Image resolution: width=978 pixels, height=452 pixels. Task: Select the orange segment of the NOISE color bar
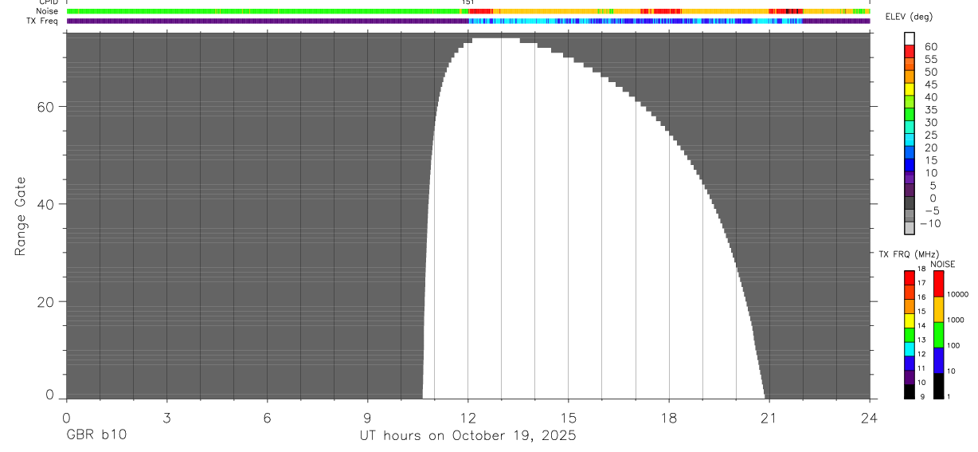(938, 309)
